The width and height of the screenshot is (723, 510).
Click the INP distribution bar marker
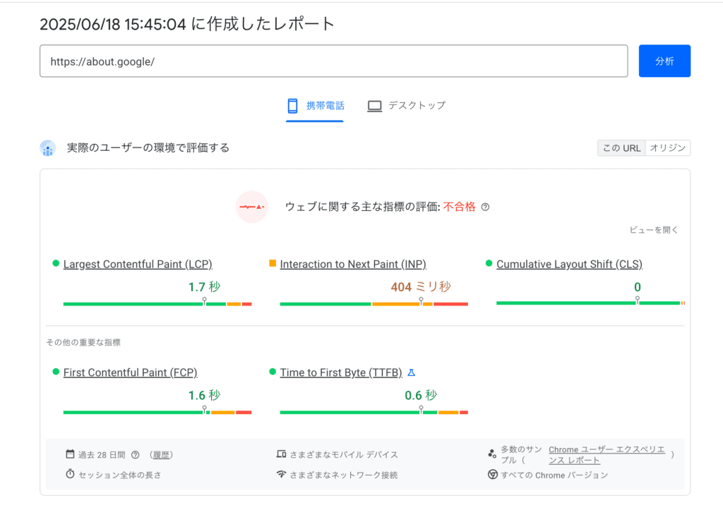(x=421, y=301)
